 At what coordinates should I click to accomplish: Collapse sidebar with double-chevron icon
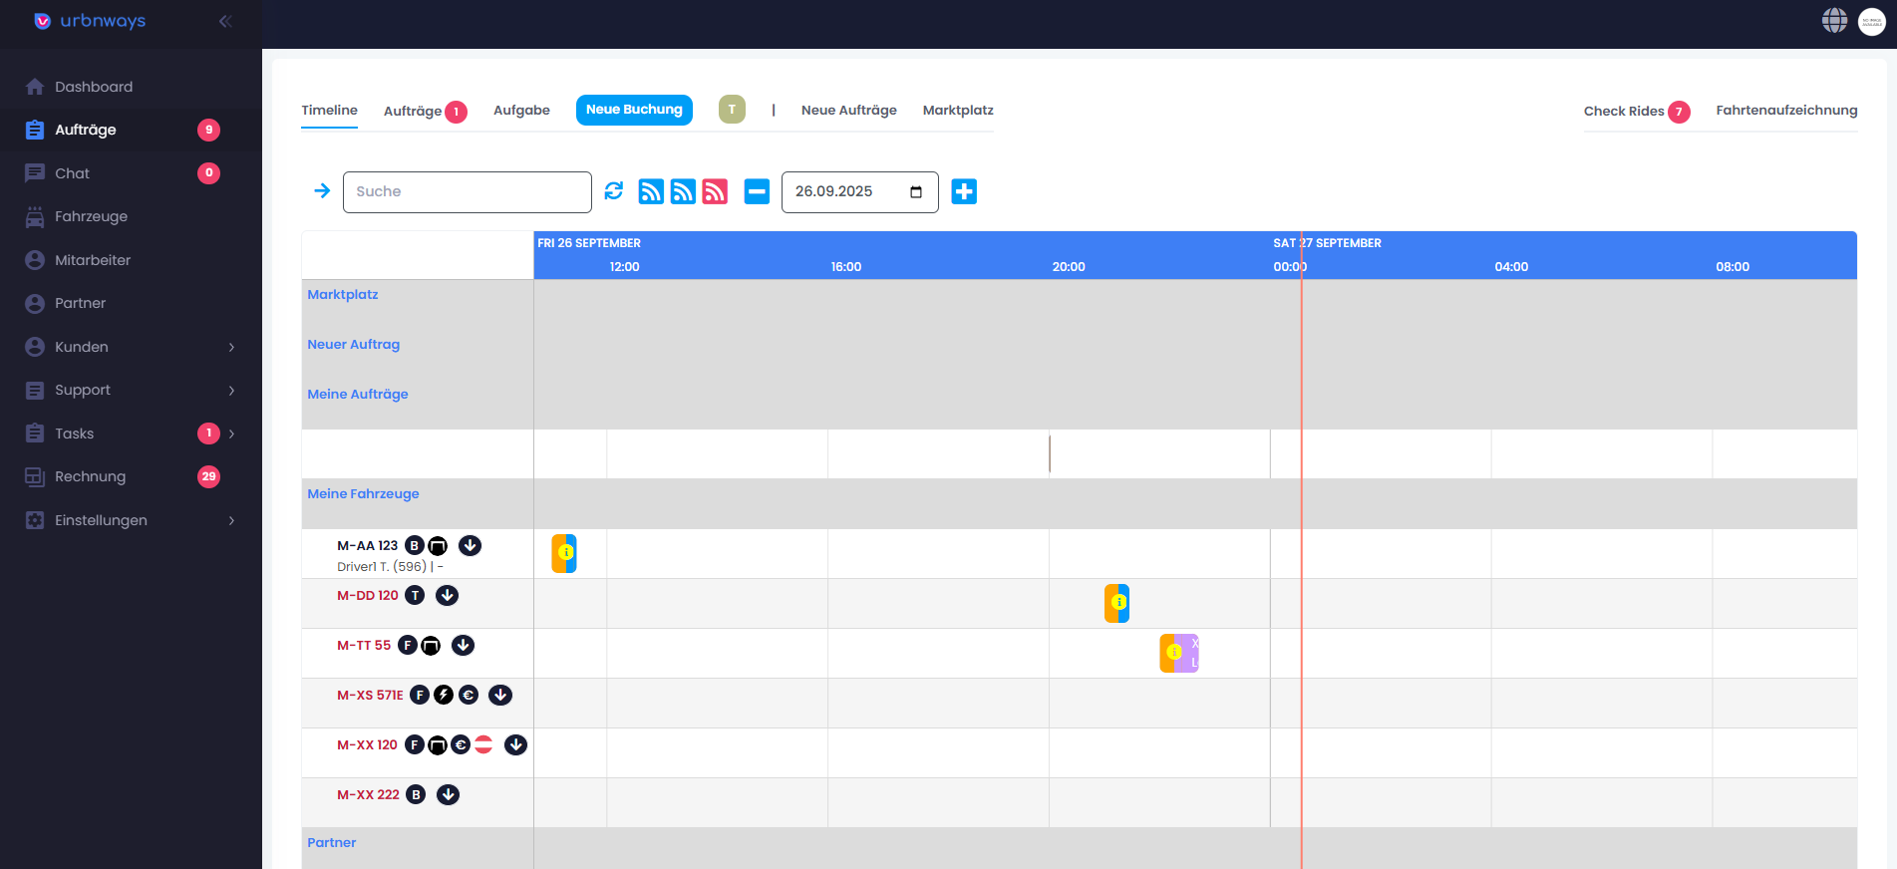click(x=225, y=21)
